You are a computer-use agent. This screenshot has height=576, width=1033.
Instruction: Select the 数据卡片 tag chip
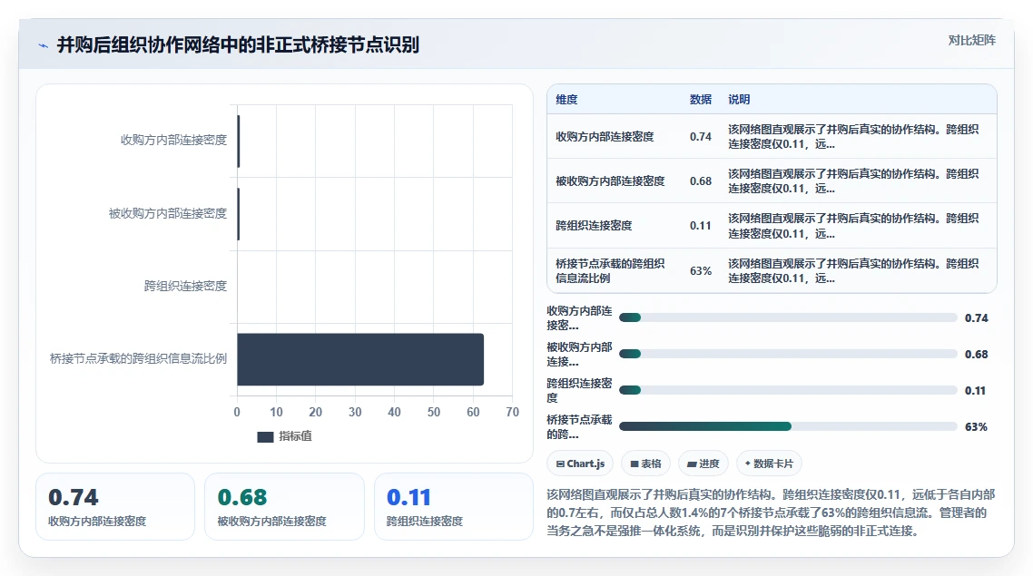(769, 464)
